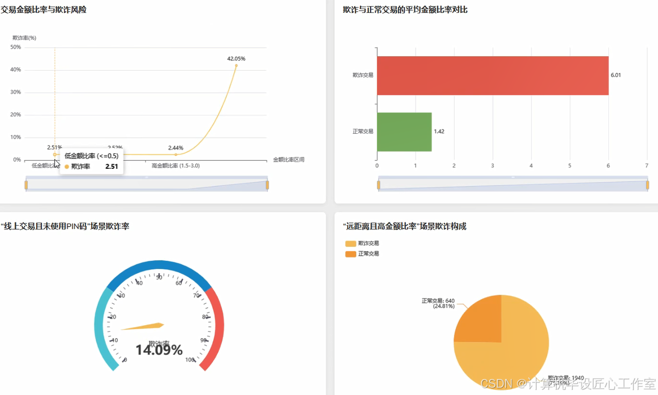This screenshot has height=395, width=658.
Task: Click the 高金额比率 (1.5-3.0) axis label
Action: (176, 166)
